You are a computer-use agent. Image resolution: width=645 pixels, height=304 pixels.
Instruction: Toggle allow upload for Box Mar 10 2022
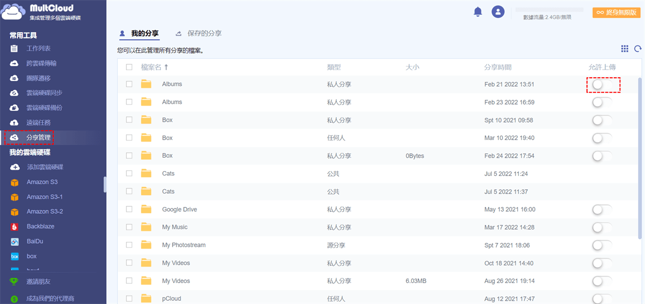[602, 138]
